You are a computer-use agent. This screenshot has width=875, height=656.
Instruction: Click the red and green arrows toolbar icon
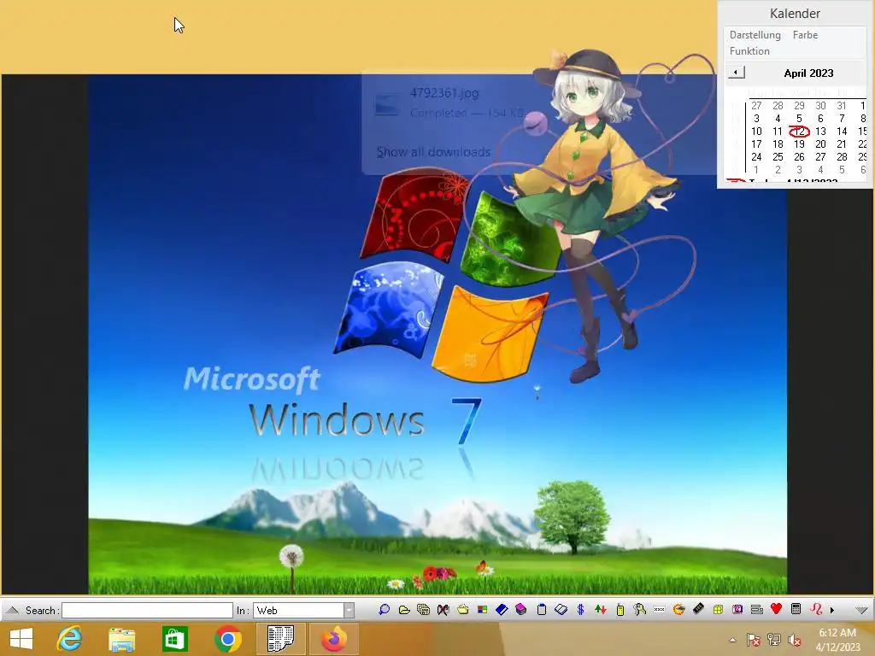pos(601,610)
